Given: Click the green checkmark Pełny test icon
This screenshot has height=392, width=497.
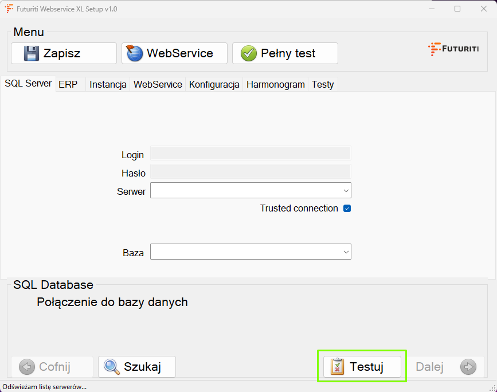Looking at the screenshot, I should [248, 53].
